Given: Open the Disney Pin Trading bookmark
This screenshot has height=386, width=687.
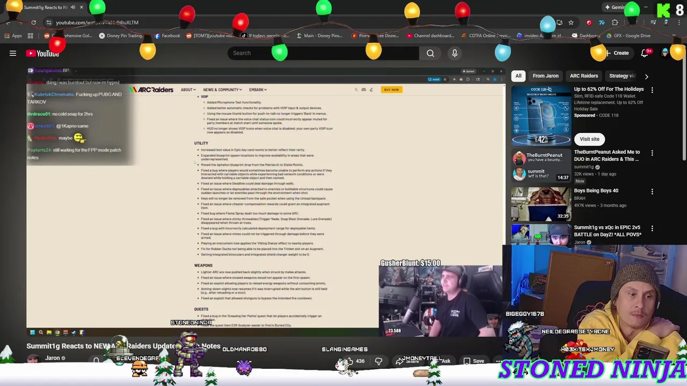Looking at the screenshot, I should (121, 36).
